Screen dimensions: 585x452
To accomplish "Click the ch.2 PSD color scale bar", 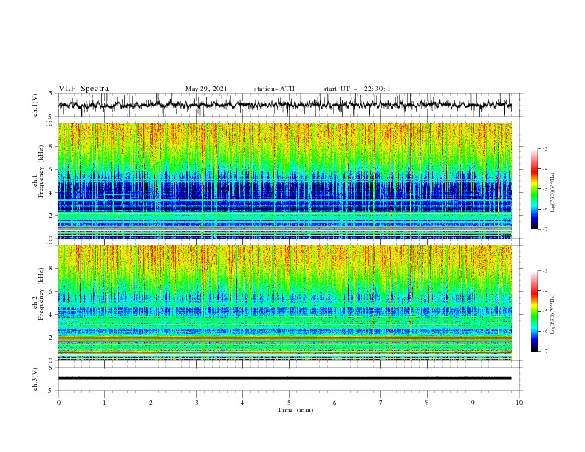I will (x=534, y=311).
